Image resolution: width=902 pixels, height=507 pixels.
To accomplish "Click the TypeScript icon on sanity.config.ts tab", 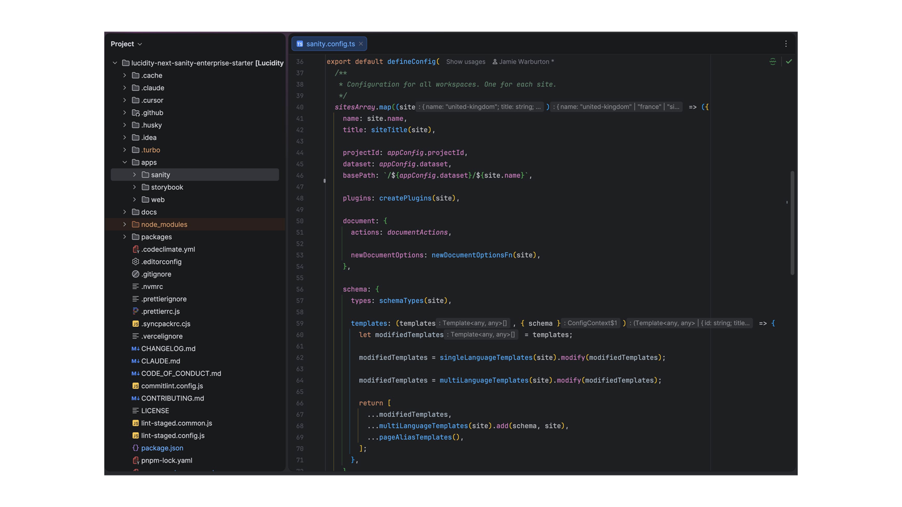I will (300, 44).
